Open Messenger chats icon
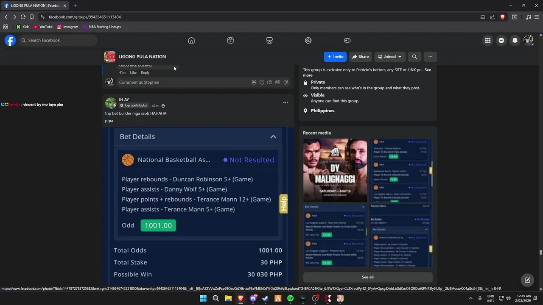The height and width of the screenshot is (305, 543). tap(501, 40)
